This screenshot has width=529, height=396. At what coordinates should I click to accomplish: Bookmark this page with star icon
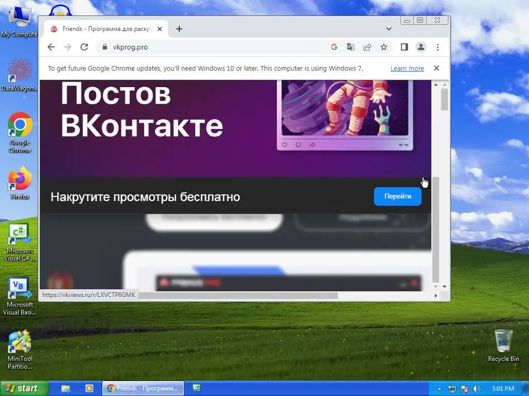[x=384, y=47]
